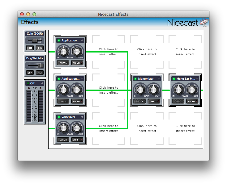The image size is (227, 185).
Task: Click OUT gain knob on top Application effect
Action: pyautogui.click(x=77, y=52)
